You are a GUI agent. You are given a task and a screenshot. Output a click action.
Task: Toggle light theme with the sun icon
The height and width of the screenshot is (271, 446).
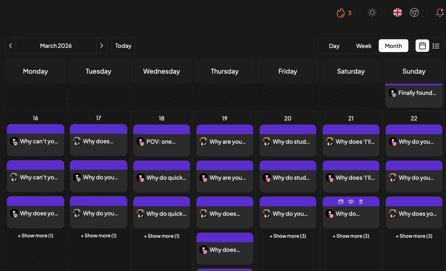point(372,13)
